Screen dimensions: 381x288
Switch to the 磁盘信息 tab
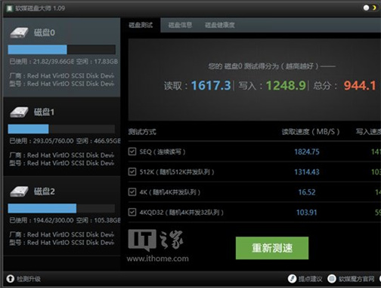tap(180, 25)
